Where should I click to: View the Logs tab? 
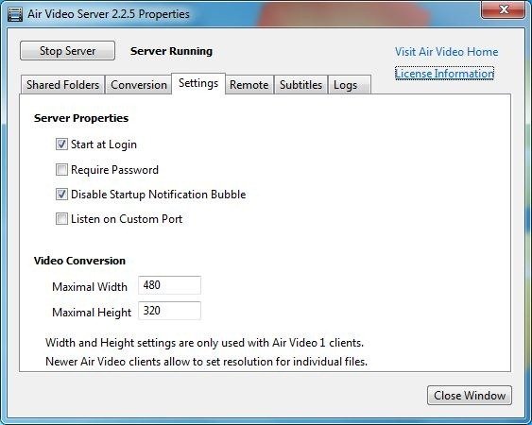[x=350, y=85]
